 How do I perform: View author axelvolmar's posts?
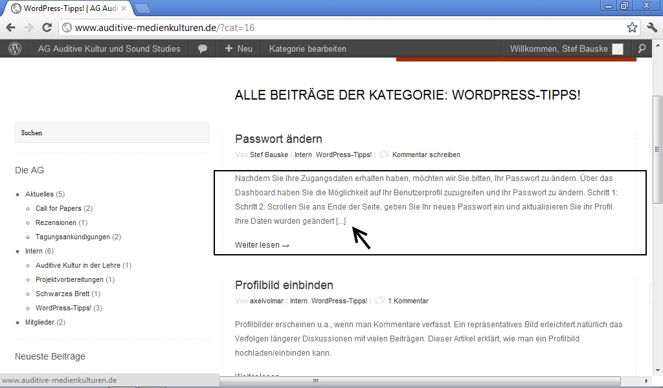coord(267,301)
